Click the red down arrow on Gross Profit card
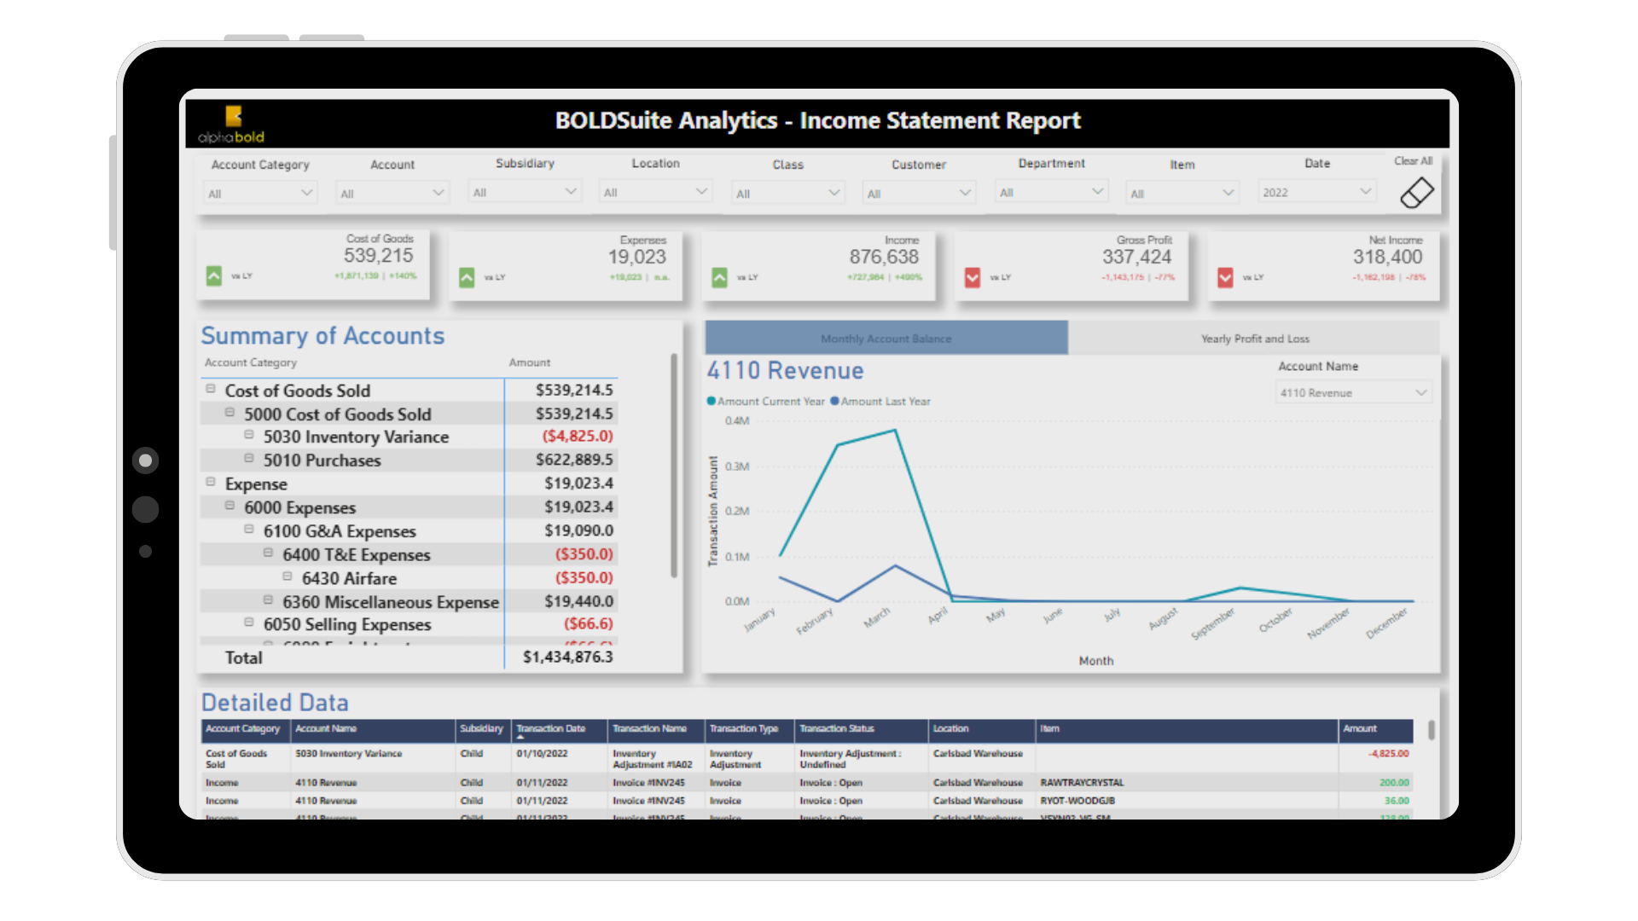 click(x=973, y=277)
